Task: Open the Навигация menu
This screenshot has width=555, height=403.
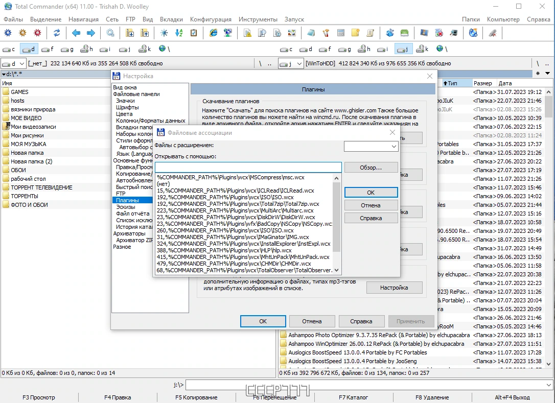Action: click(83, 19)
